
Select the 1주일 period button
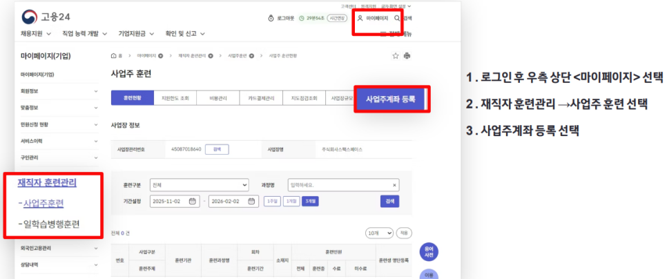click(x=272, y=201)
